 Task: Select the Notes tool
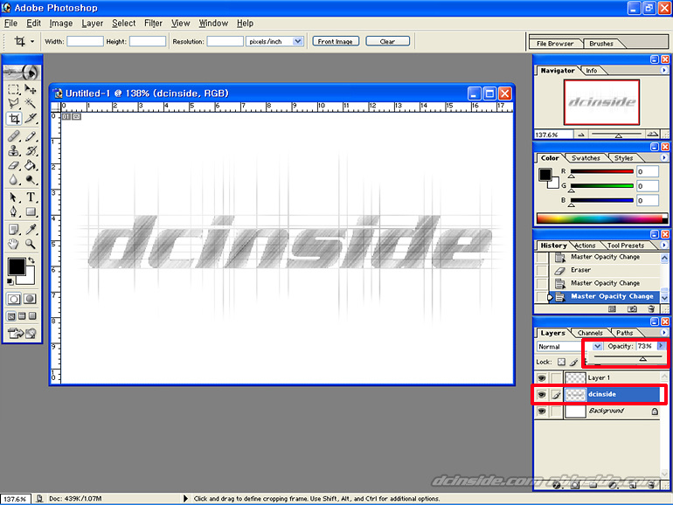click(14, 230)
